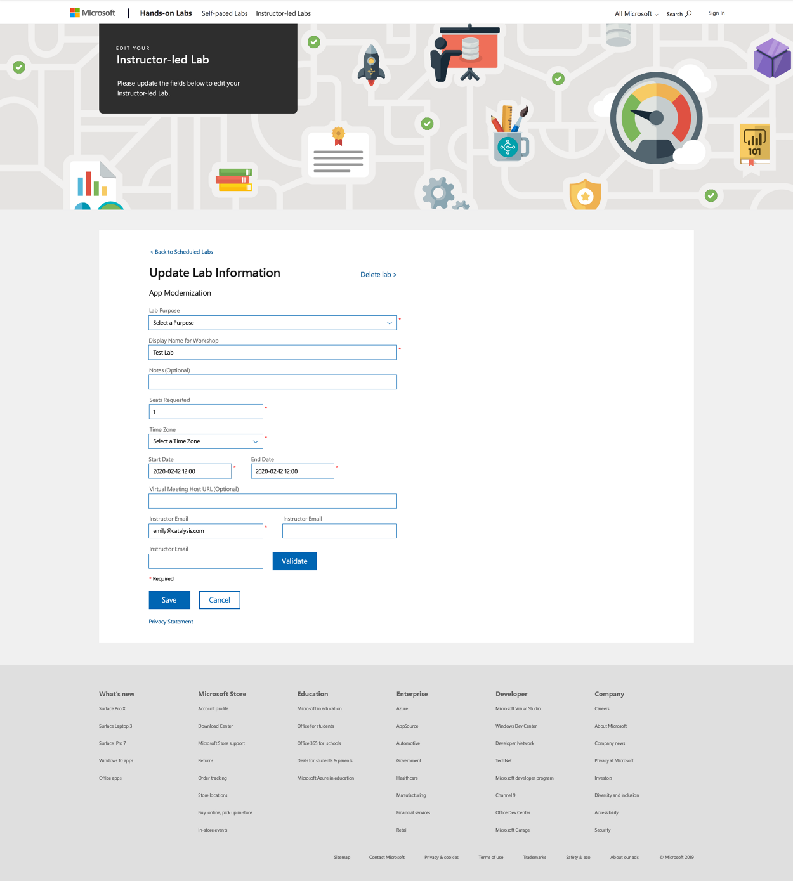
Task: Open Self-paced Labs navigation item
Action: pyautogui.click(x=224, y=13)
